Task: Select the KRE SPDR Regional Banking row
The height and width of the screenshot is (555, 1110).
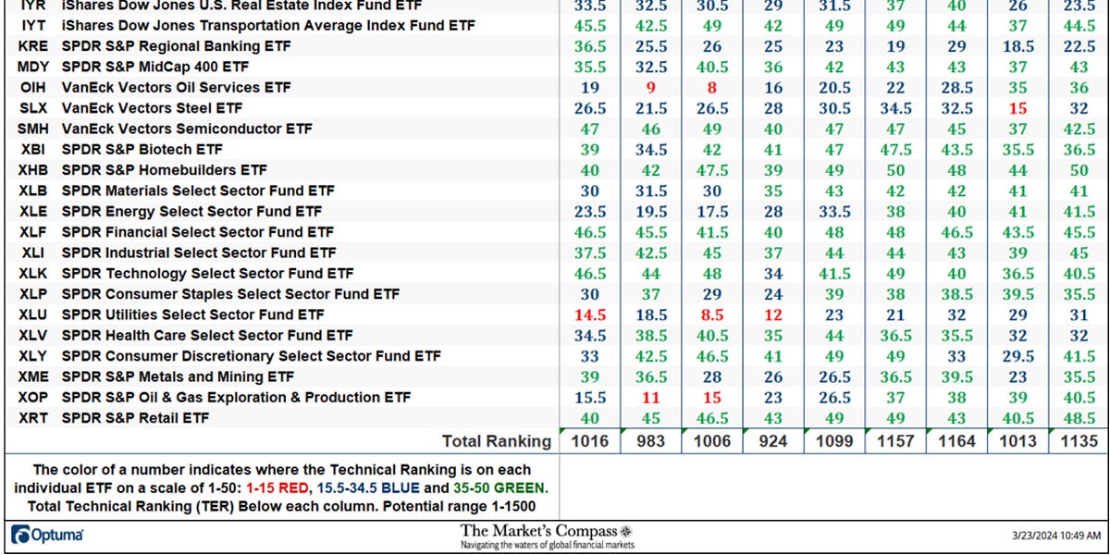Action: (185, 45)
